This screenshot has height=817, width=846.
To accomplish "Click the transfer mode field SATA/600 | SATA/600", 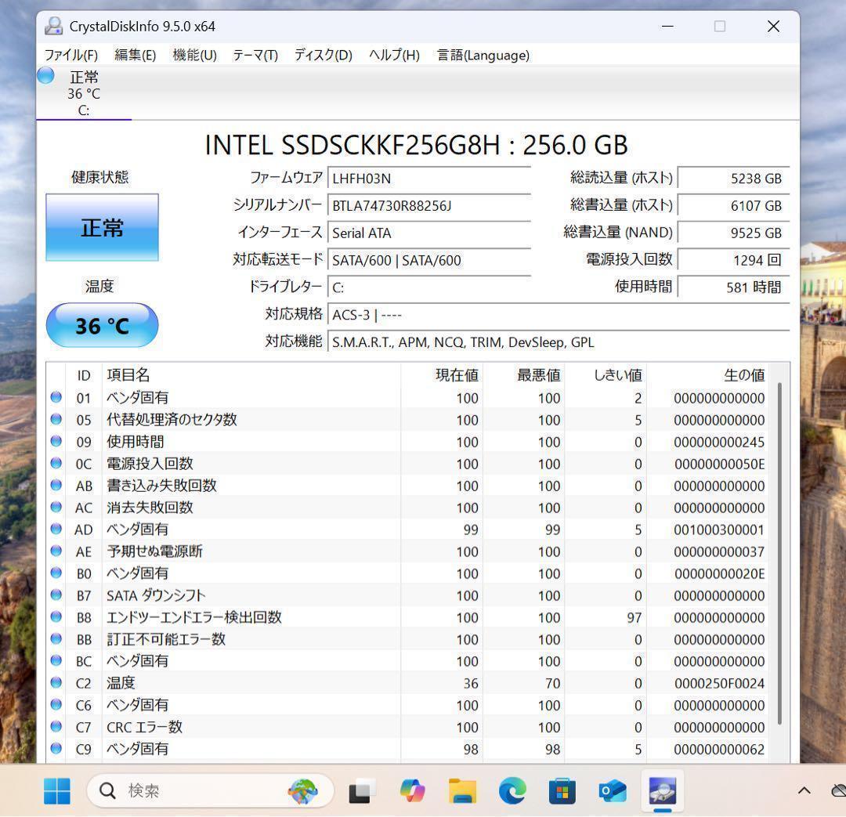I will (x=429, y=260).
